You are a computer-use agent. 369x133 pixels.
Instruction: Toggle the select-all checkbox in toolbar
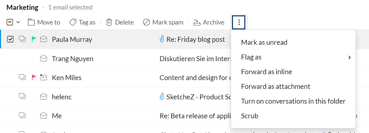point(10,22)
